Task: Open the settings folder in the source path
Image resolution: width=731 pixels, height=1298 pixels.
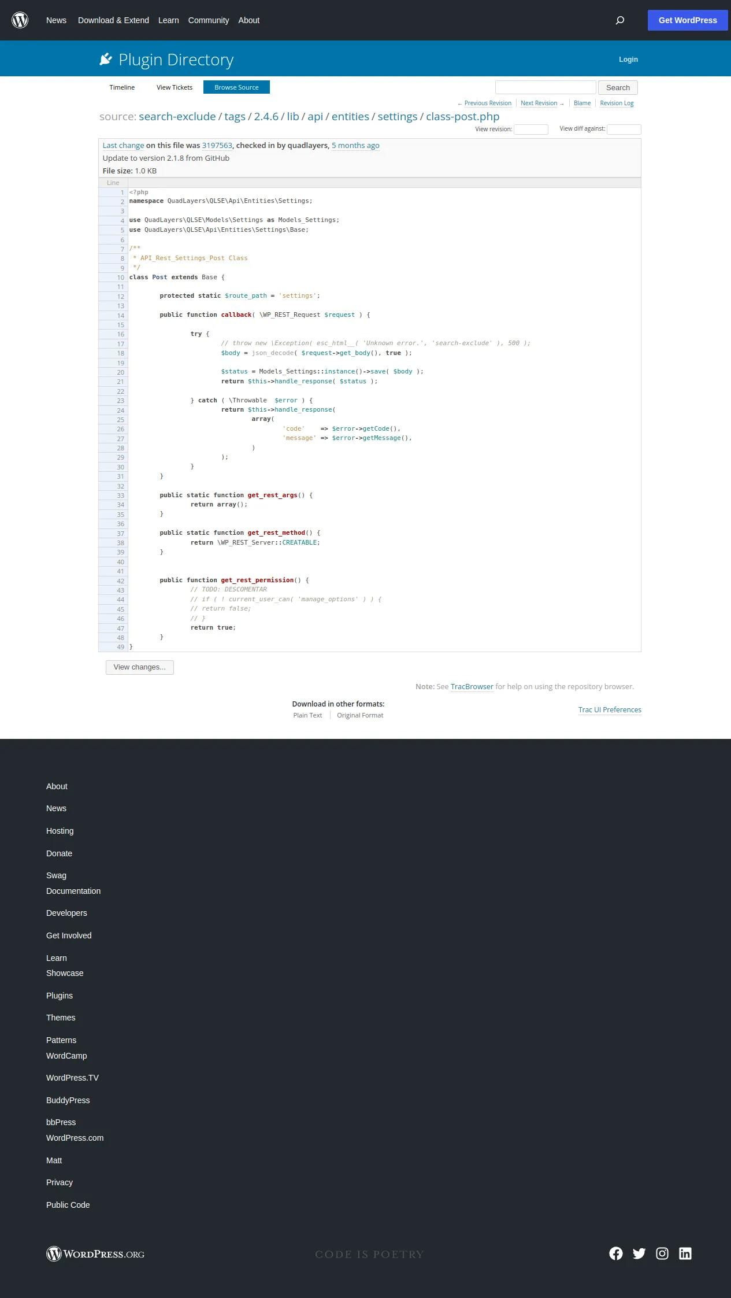Action: (x=398, y=116)
